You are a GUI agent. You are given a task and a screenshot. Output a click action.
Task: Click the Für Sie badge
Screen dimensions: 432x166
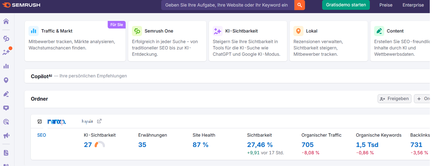[117, 25]
